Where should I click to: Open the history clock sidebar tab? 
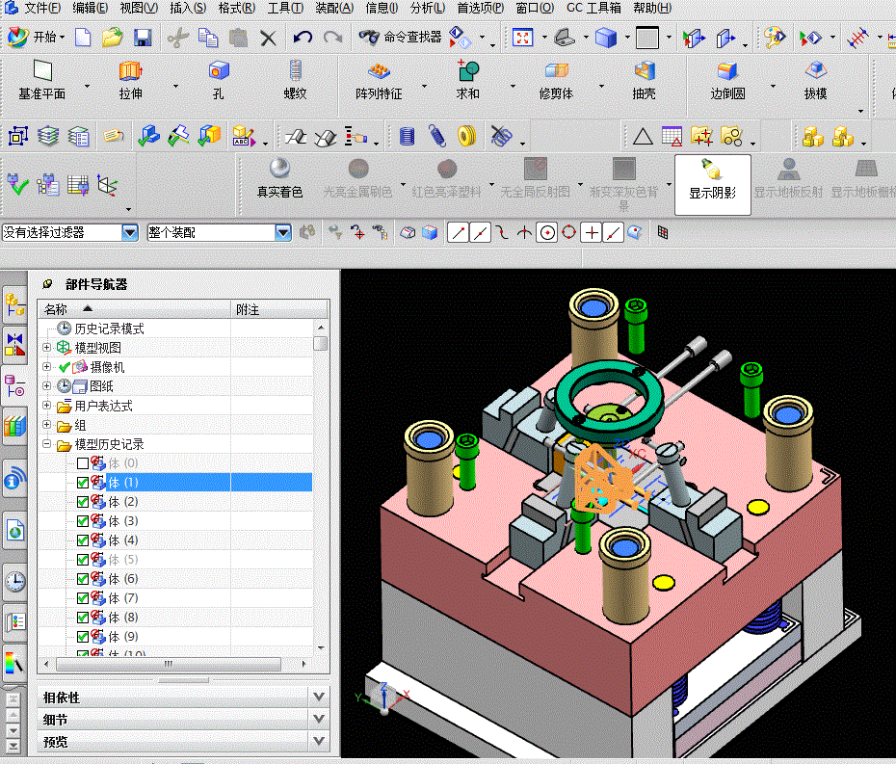pyautogui.click(x=14, y=582)
